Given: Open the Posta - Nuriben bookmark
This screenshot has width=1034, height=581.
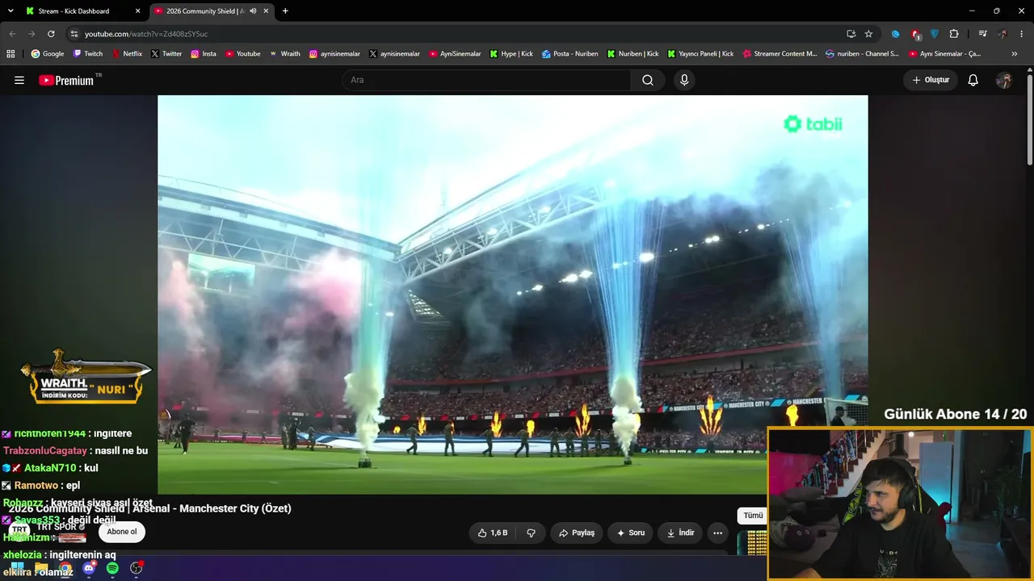Looking at the screenshot, I should pyautogui.click(x=570, y=54).
